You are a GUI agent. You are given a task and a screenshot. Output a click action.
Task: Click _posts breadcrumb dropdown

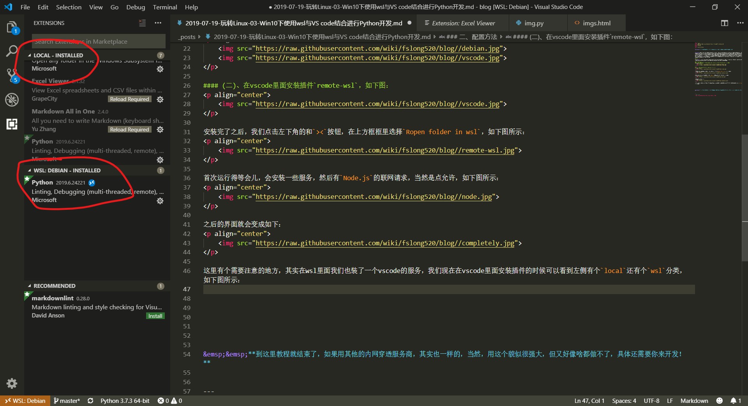[187, 37]
